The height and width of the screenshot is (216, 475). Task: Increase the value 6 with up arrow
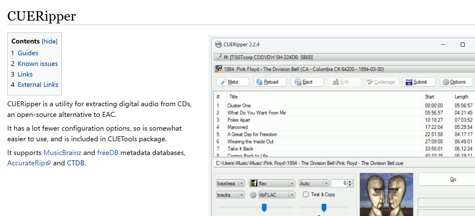350,182
